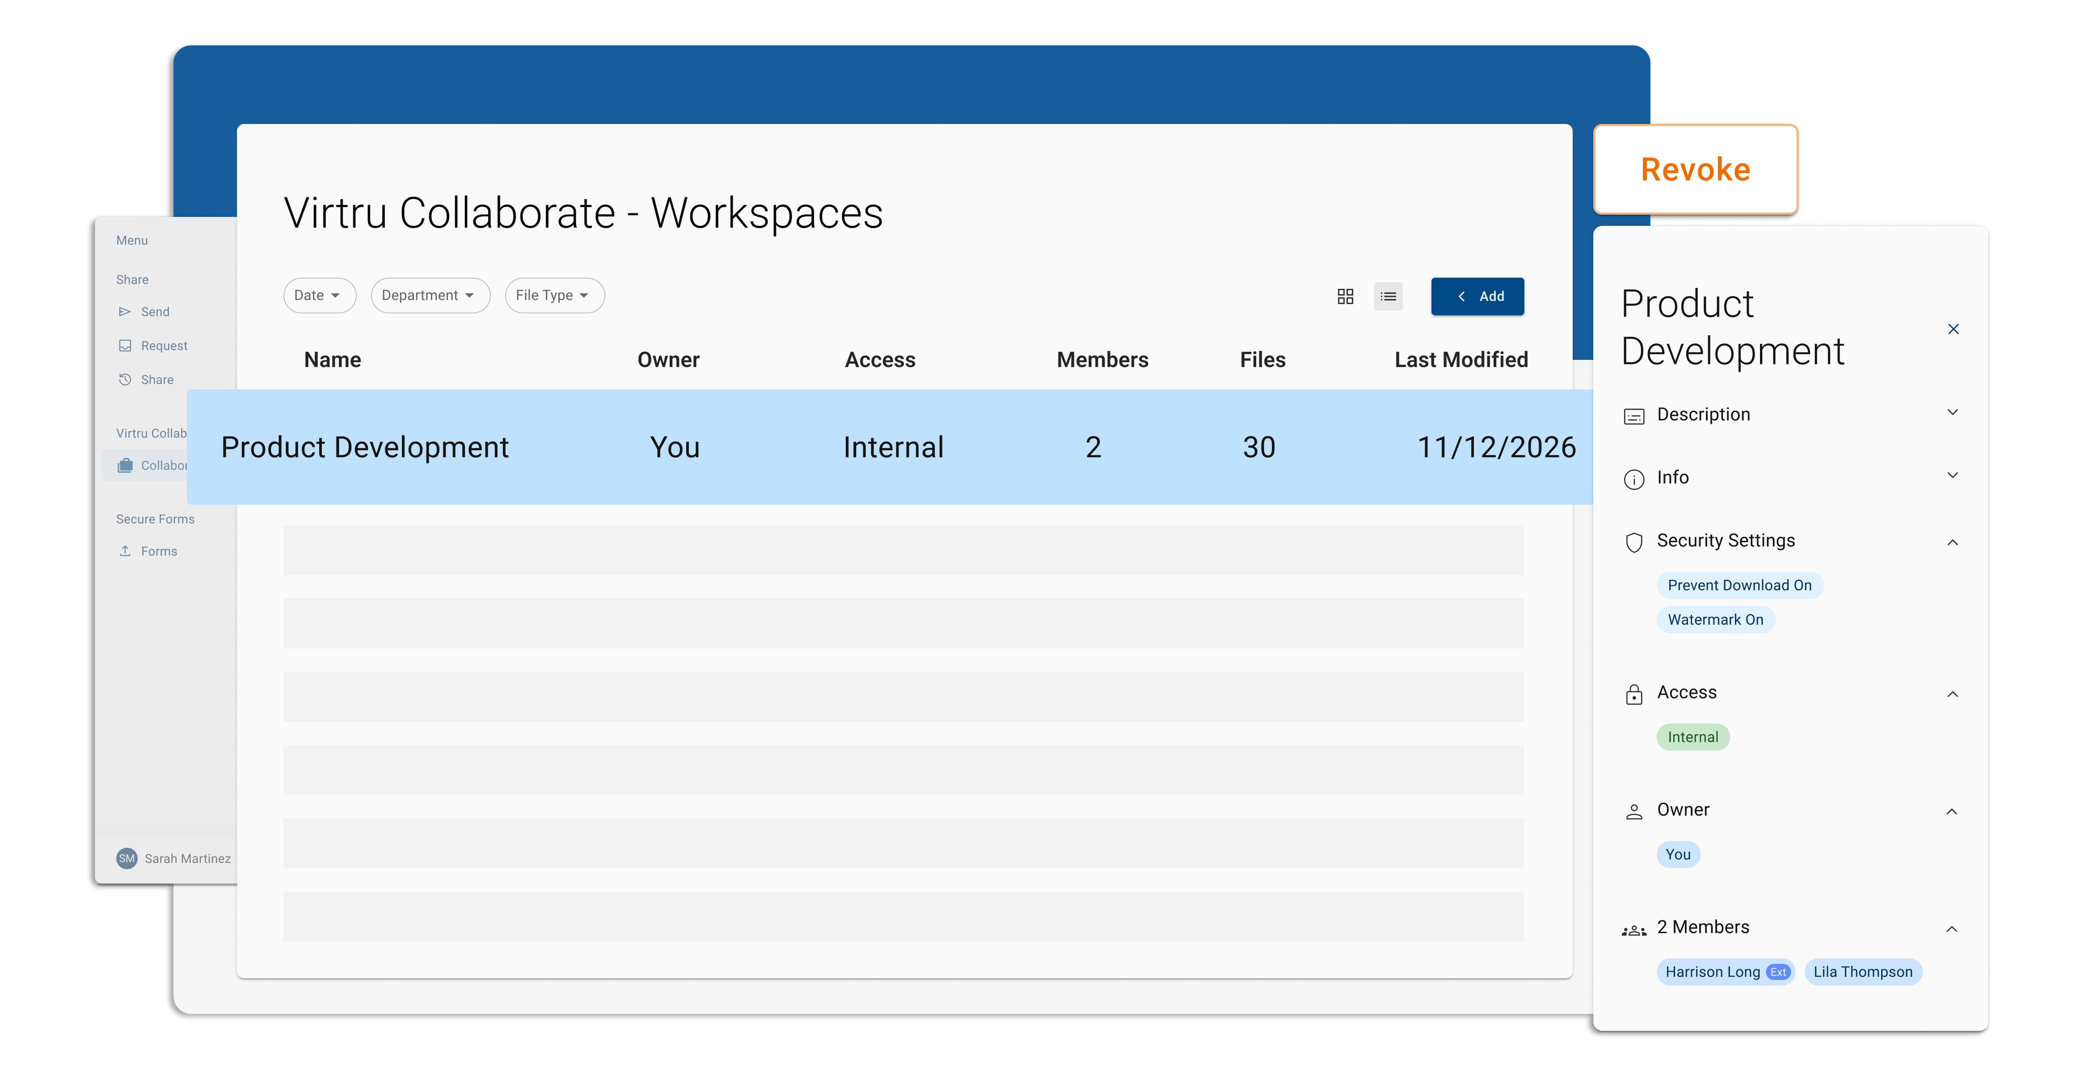The height and width of the screenshot is (1083, 2085).
Task: Click the 2 Members section label
Action: (1703, 927)
